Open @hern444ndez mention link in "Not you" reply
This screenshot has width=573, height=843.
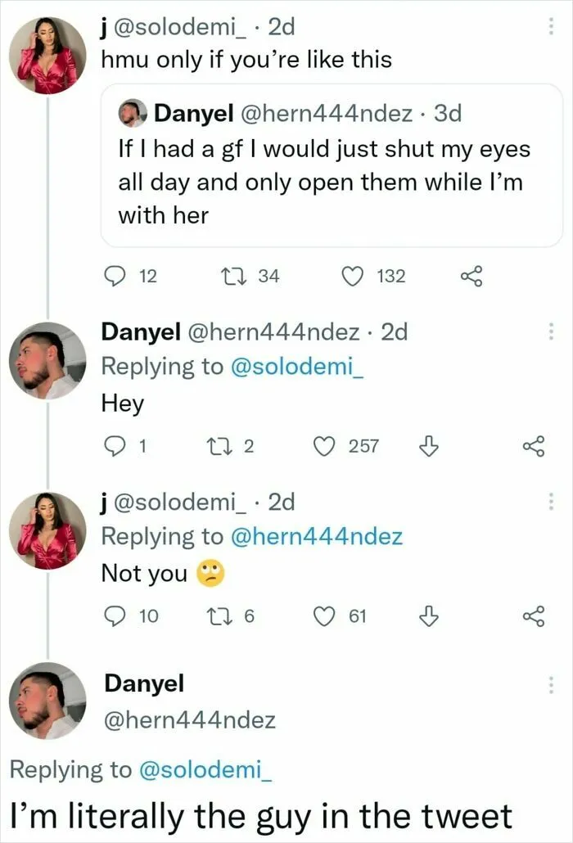coord(316,537)
